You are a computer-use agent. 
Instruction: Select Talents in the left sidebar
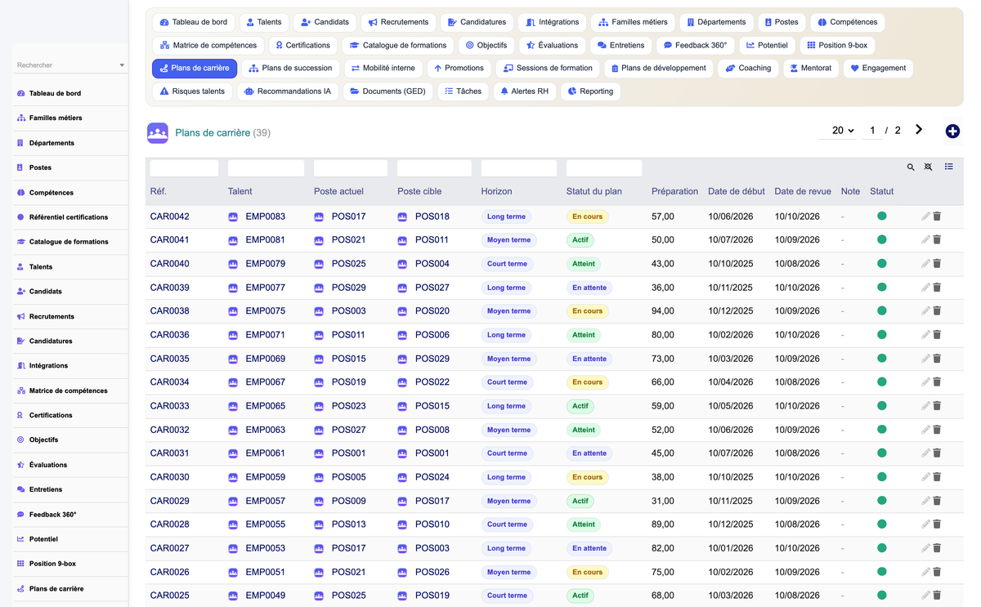(x=41, y=266)
